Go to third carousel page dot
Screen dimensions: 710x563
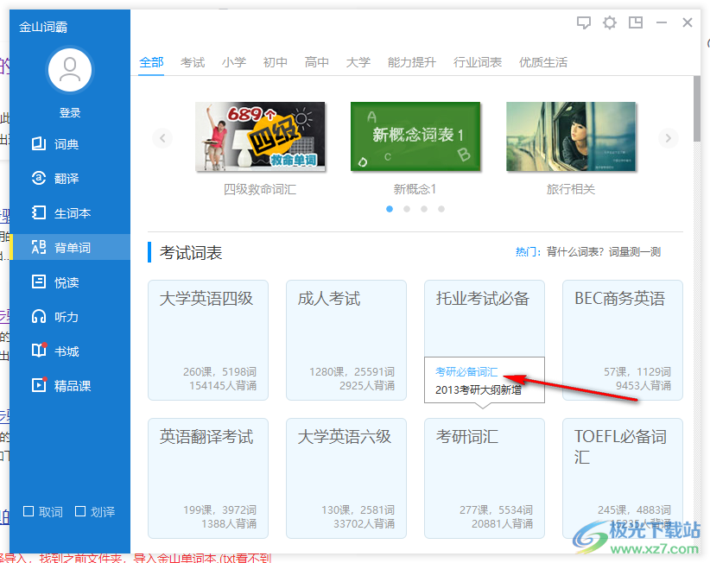point(424,209)
